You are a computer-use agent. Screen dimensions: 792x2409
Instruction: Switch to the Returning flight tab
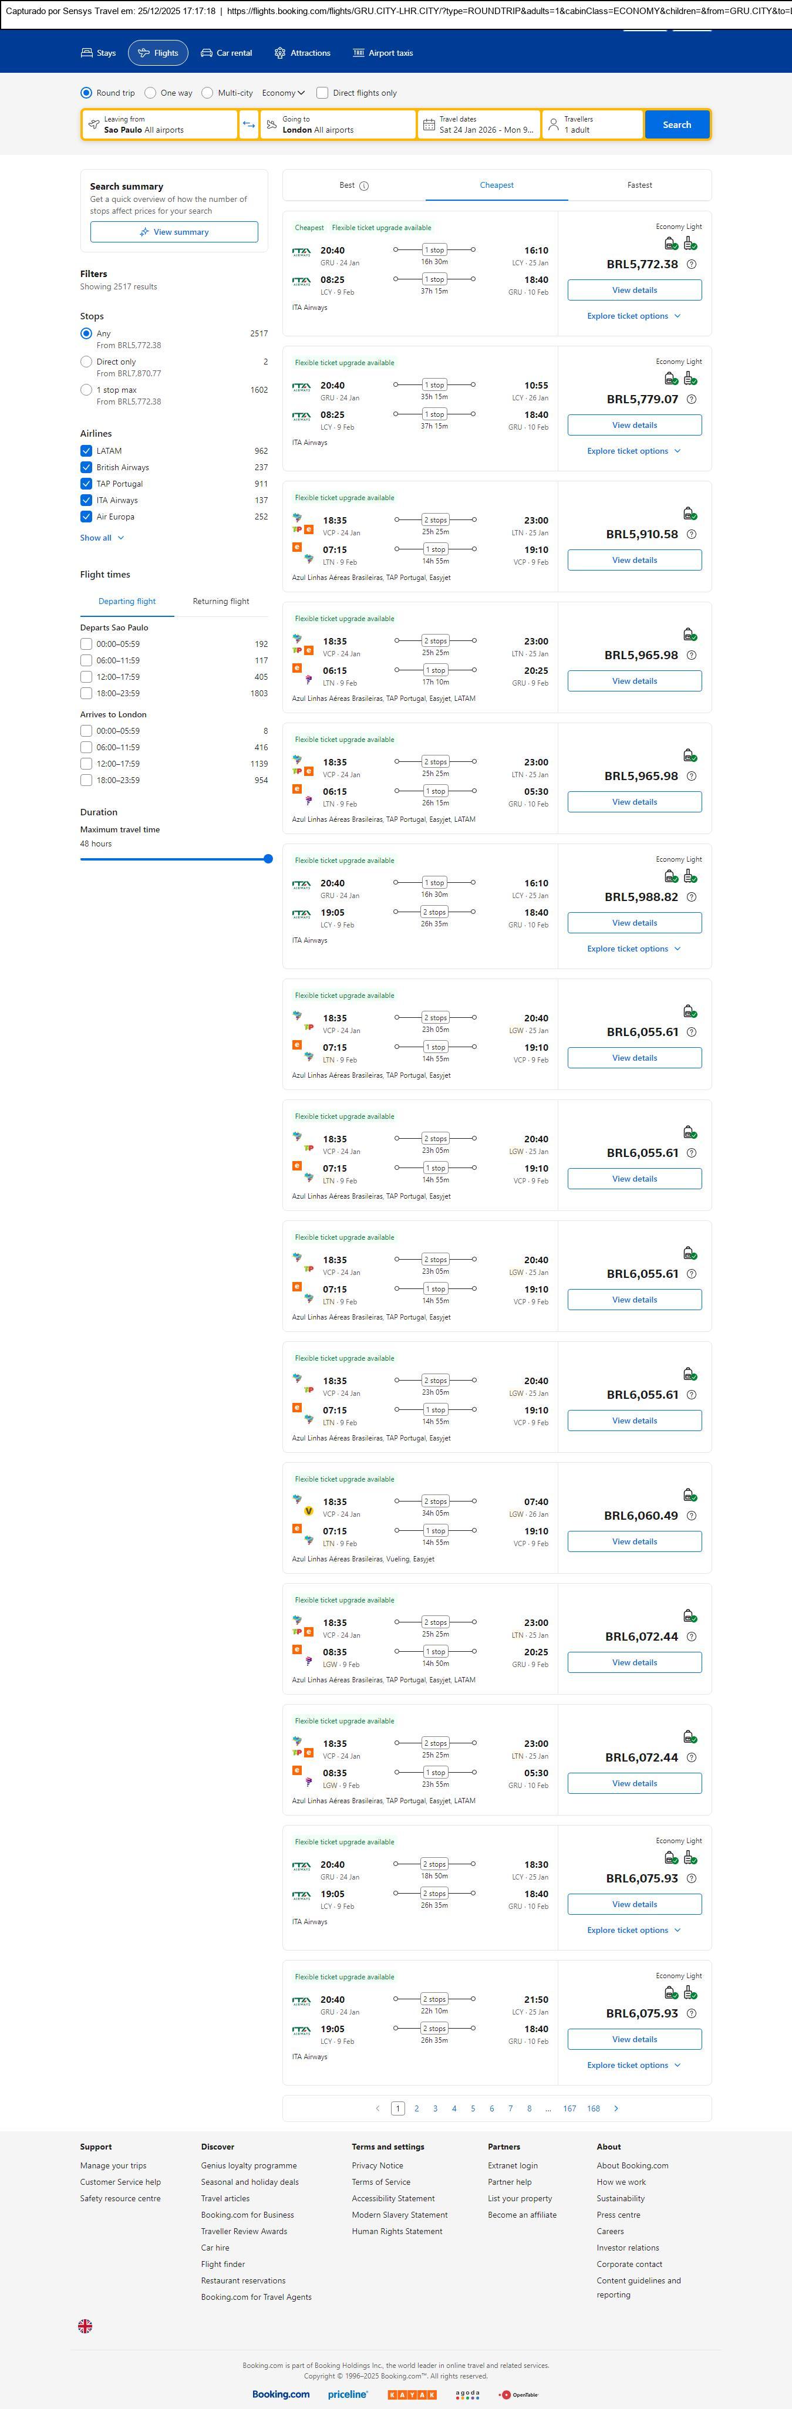(x=221, y=601)
